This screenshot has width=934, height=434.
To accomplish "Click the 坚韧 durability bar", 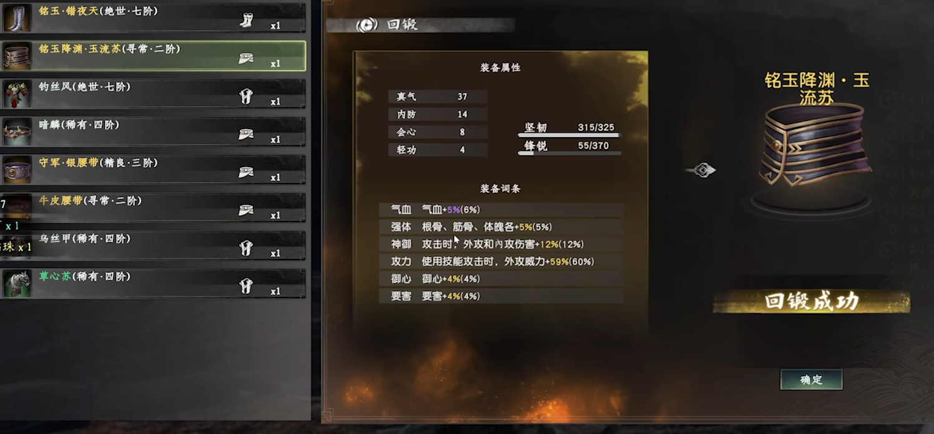I will click(568, 135).
